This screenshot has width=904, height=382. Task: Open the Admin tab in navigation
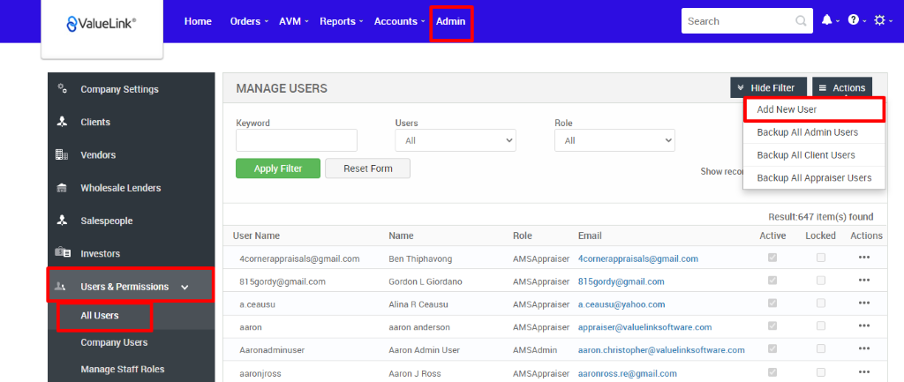pos(451,22)
